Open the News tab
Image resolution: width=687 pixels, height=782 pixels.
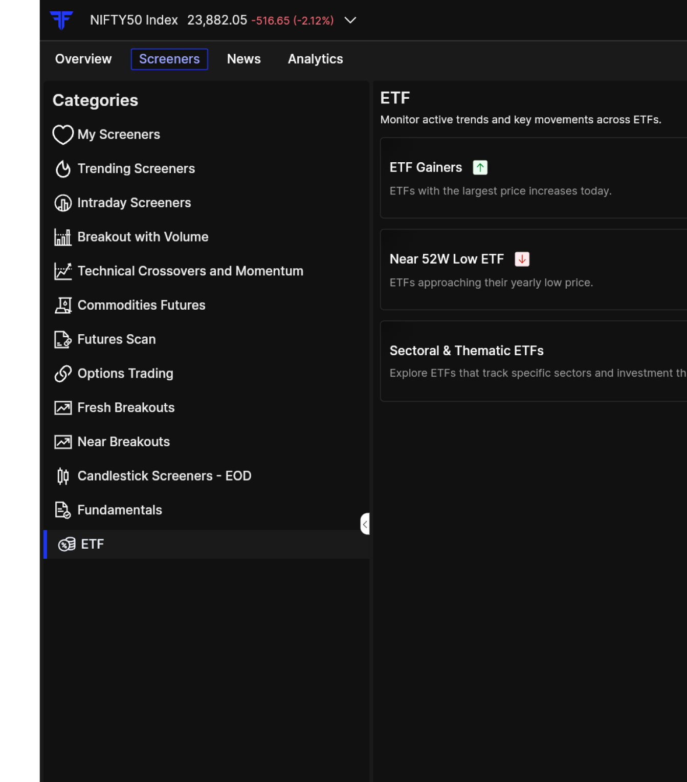(243, 59)
